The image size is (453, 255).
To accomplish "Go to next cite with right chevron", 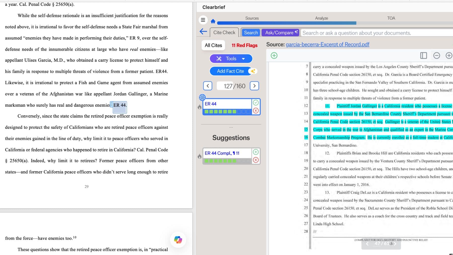I will coord(254,86).
